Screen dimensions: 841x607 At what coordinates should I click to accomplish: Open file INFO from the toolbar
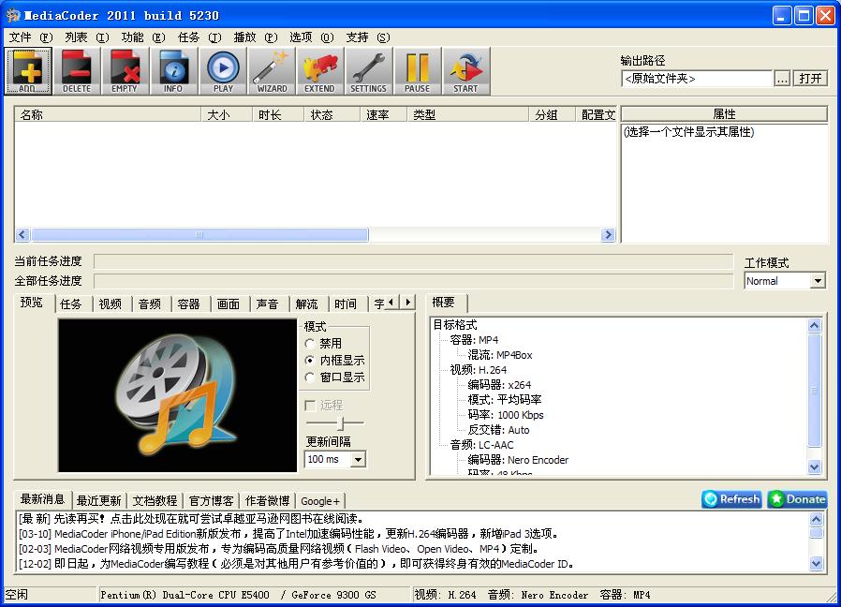174,70
